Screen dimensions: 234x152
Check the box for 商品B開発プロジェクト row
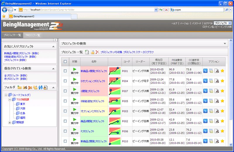point(65,121)
